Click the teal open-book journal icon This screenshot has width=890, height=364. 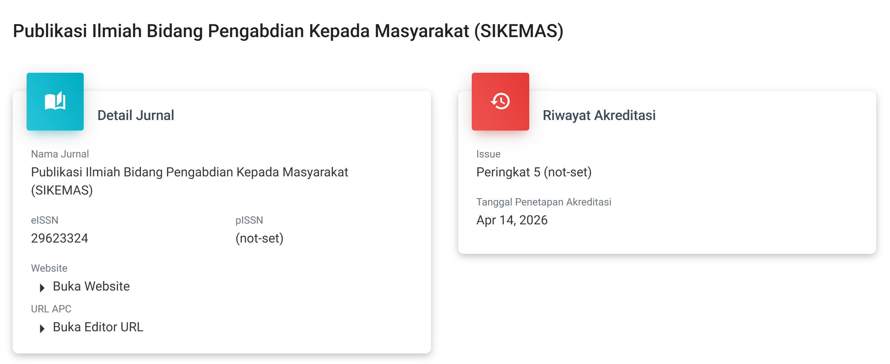pyautogui.click(x=55, y=101)
